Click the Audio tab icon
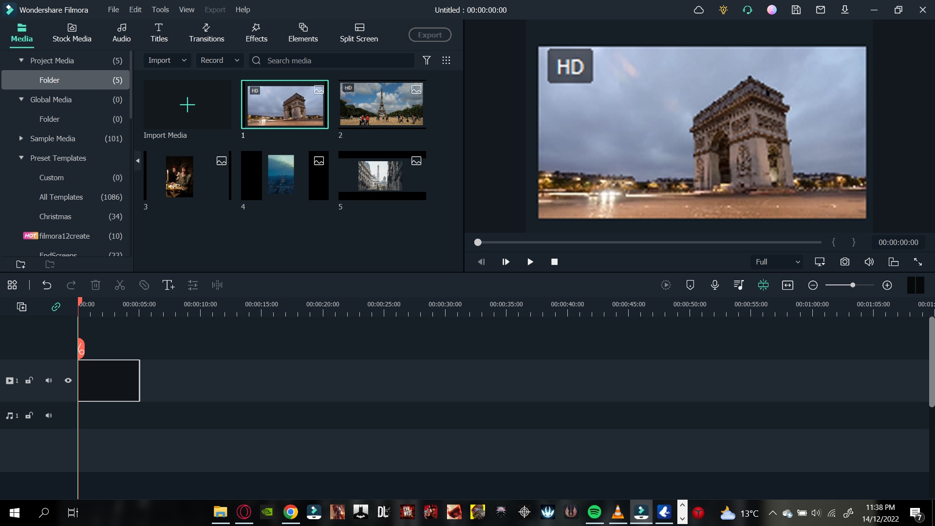935x526 pixels. [x=121, y=32]
